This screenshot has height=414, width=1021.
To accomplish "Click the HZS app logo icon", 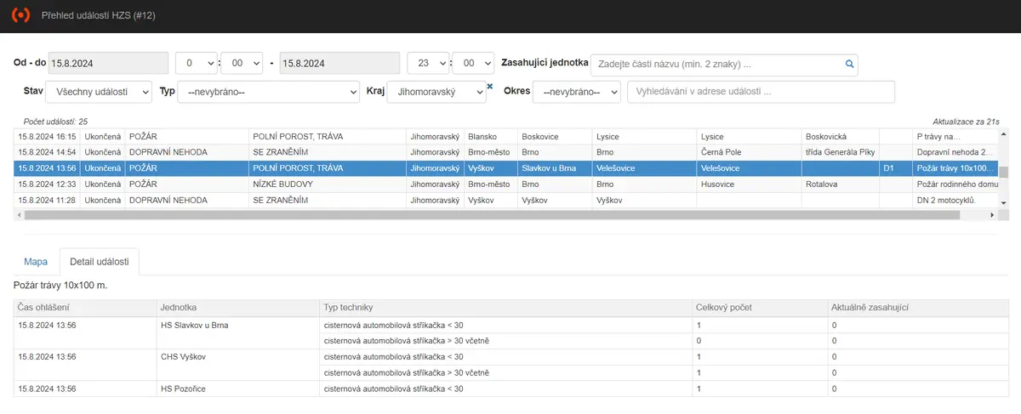I will [20, 15].
